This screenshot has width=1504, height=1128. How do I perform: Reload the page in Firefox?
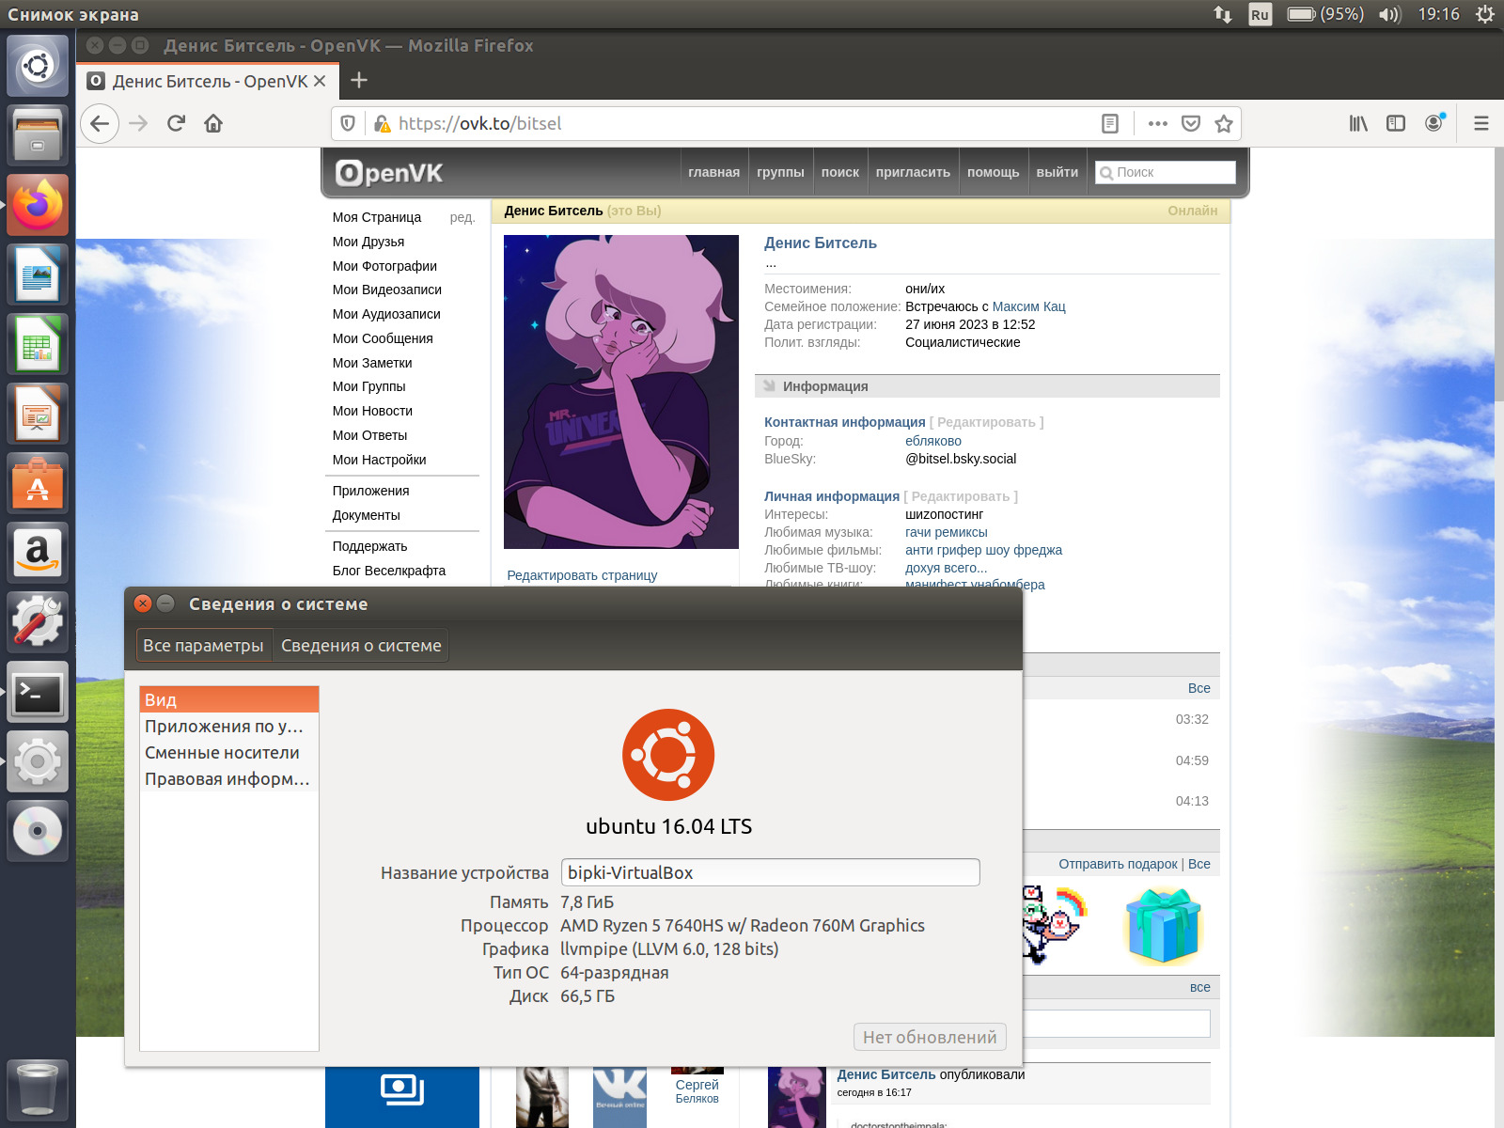176,123
